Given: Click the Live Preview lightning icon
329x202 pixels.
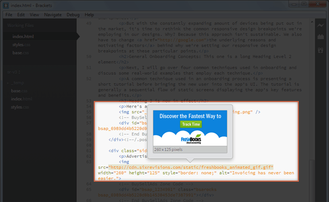Looking at the screenshot, I should pos(320,25).
